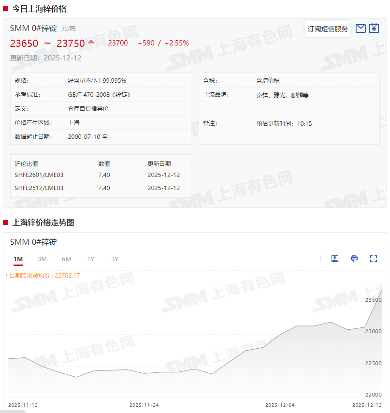Click the SMM 0#锌锭 title above the chart

33,242
